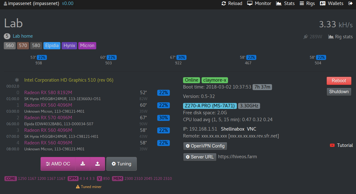The image size is (356, 194).
Task: Go to Stats in top navigation
Action: click(x=285, y=3)
